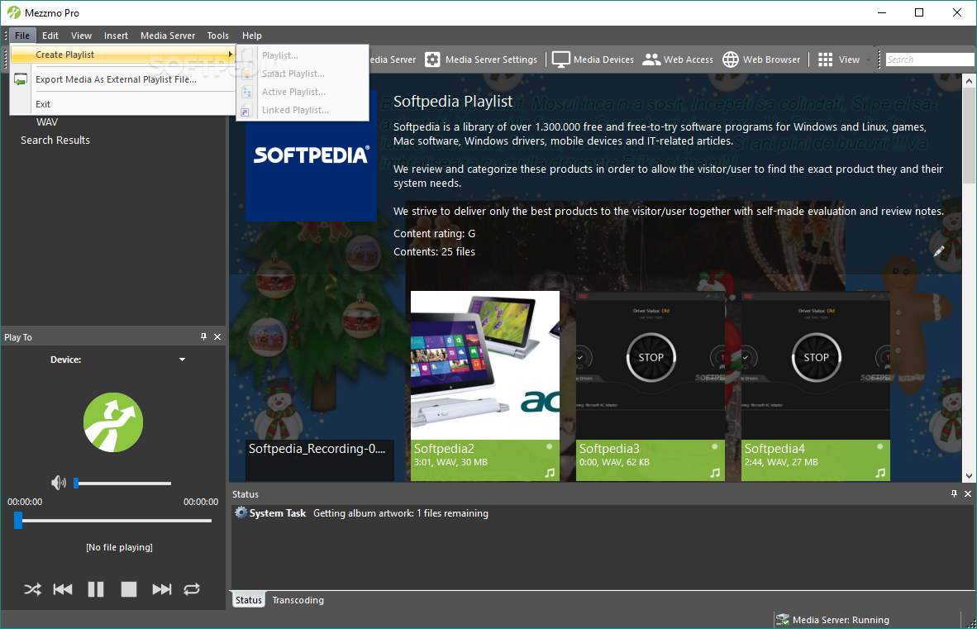Open the Insert menu
This screenshot has height=629, width=977.
(116, 36)
